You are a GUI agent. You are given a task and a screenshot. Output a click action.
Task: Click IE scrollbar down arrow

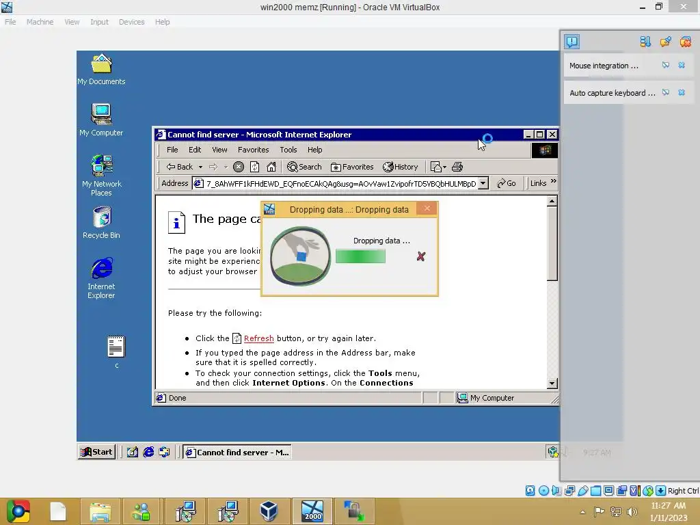point(552,383)
